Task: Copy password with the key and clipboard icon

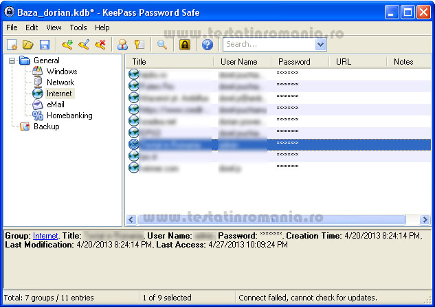Action: point(140,45)
